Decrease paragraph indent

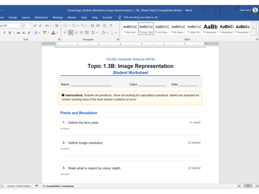(x=93, y=26)
